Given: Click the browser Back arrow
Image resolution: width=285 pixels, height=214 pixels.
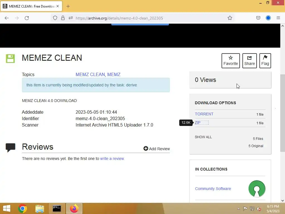Looking at the screenshot, I should (x=7, y=18).
